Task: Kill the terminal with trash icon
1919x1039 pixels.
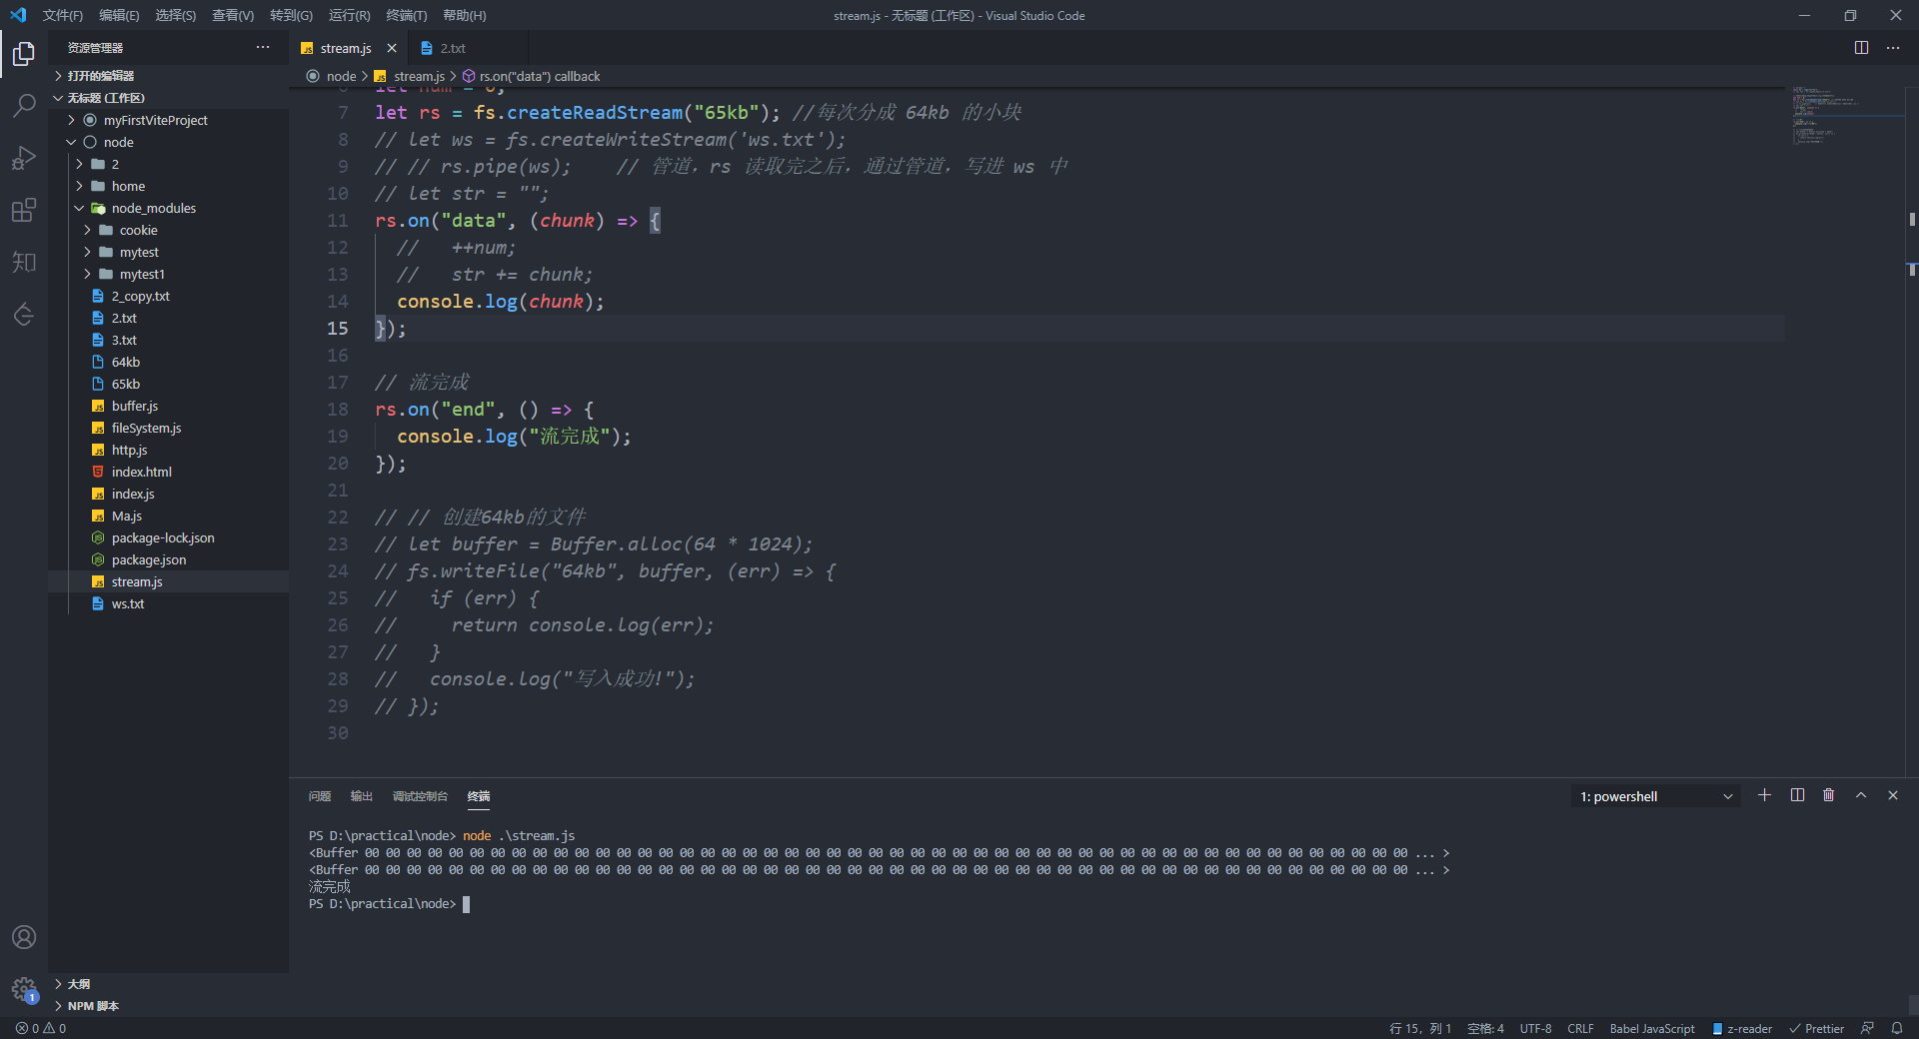Action: (1829, 795)
